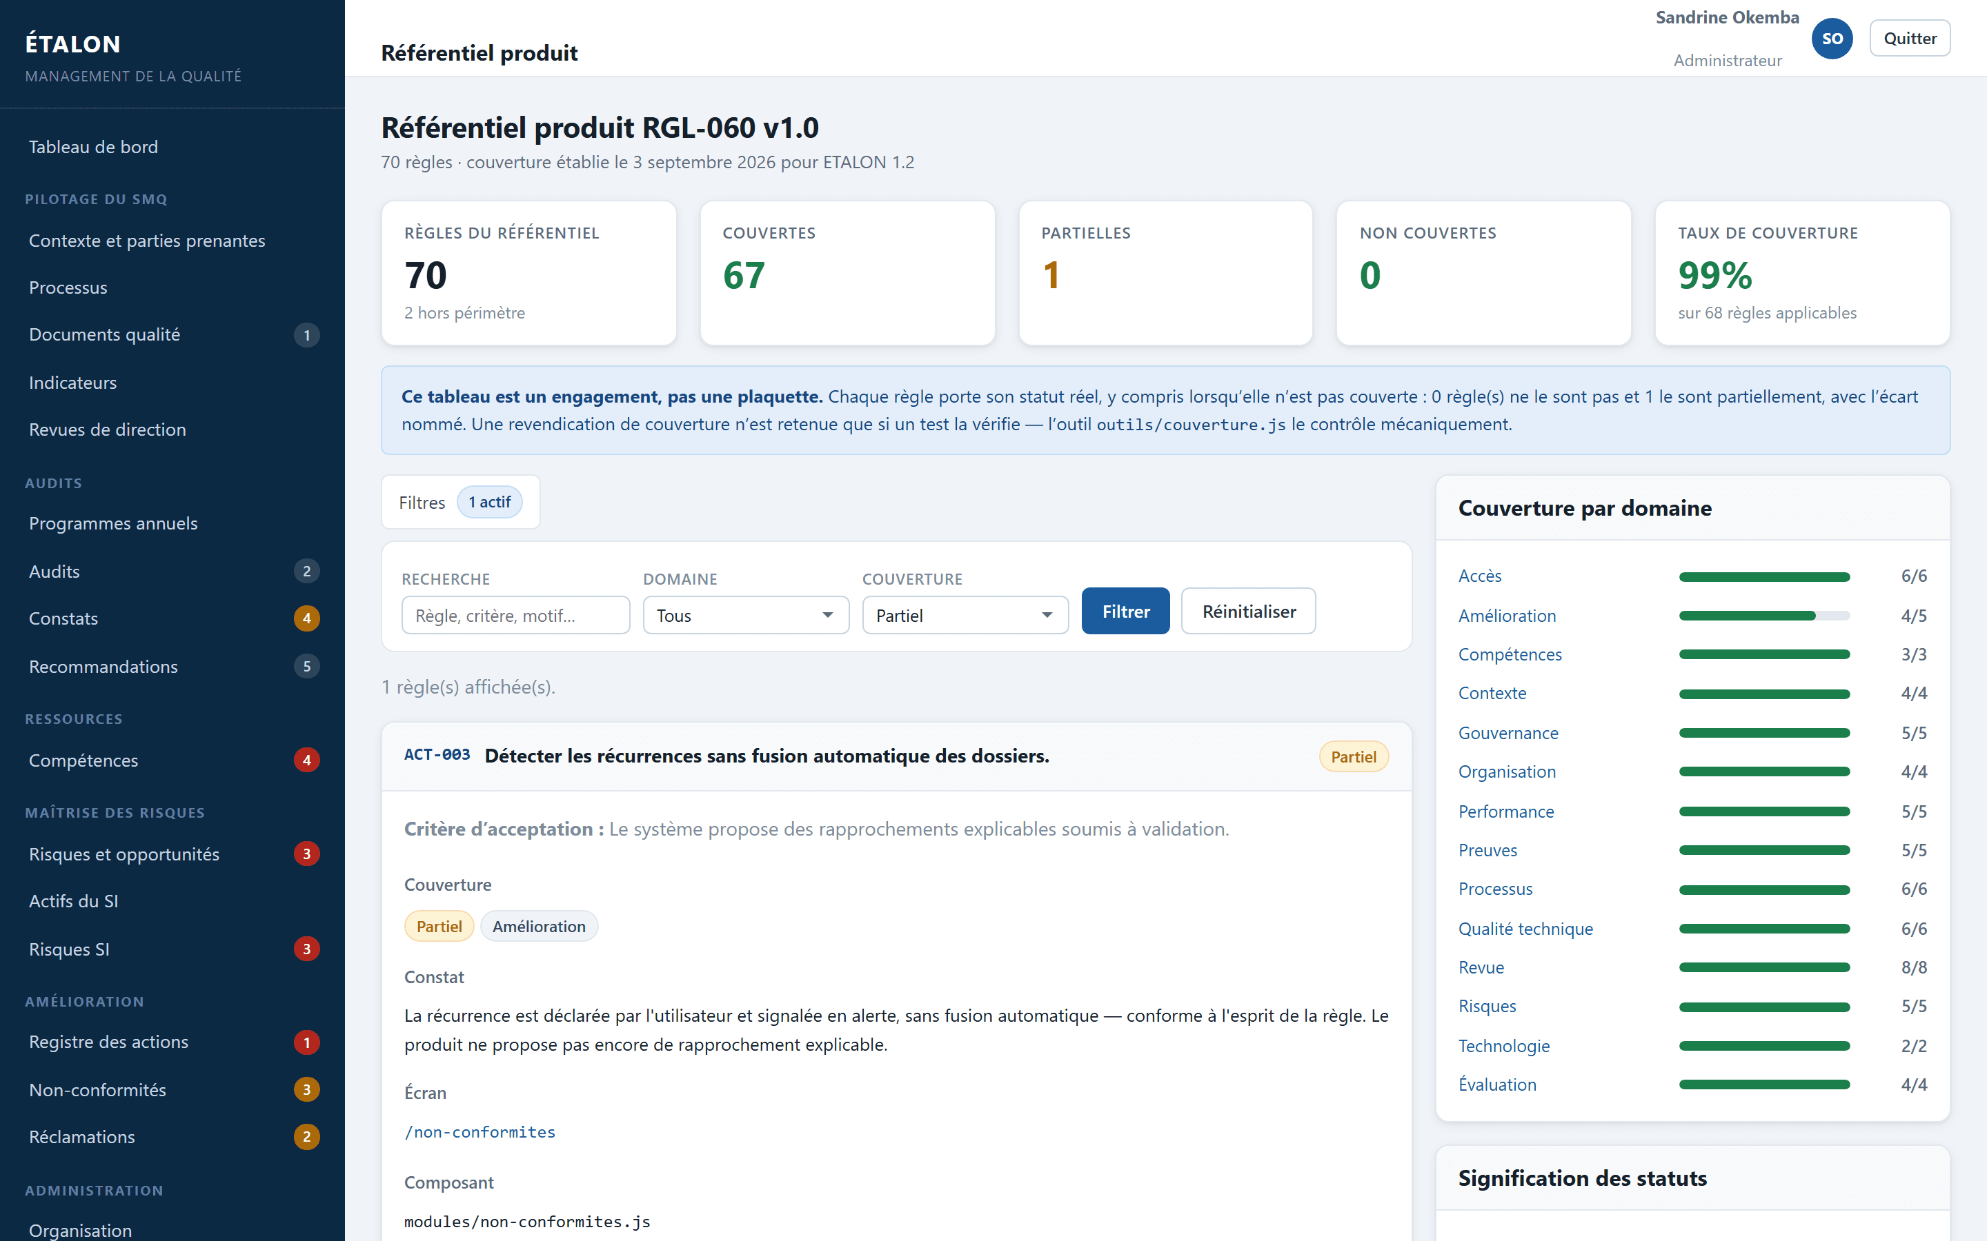
Task: Apply filters with the Filtrer button
Action: (1125, 612)
